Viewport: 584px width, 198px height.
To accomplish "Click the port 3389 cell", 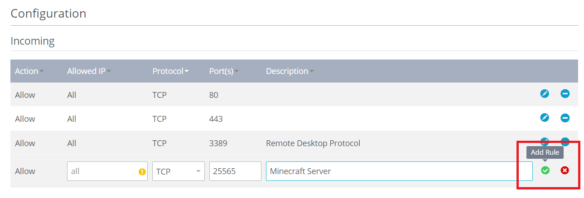I will [x=218, y=143].
